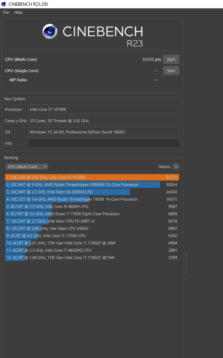The width and height of the screenshot is (223, 358).
Task: Select the Threadripper 2990WX ranking row
Action: tap(92, 185)
